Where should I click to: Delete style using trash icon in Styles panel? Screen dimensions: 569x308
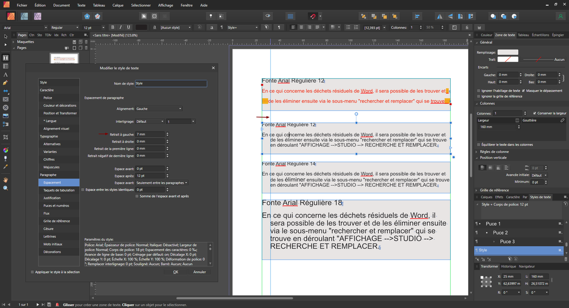pyautogui.click(x=565, y=259)
